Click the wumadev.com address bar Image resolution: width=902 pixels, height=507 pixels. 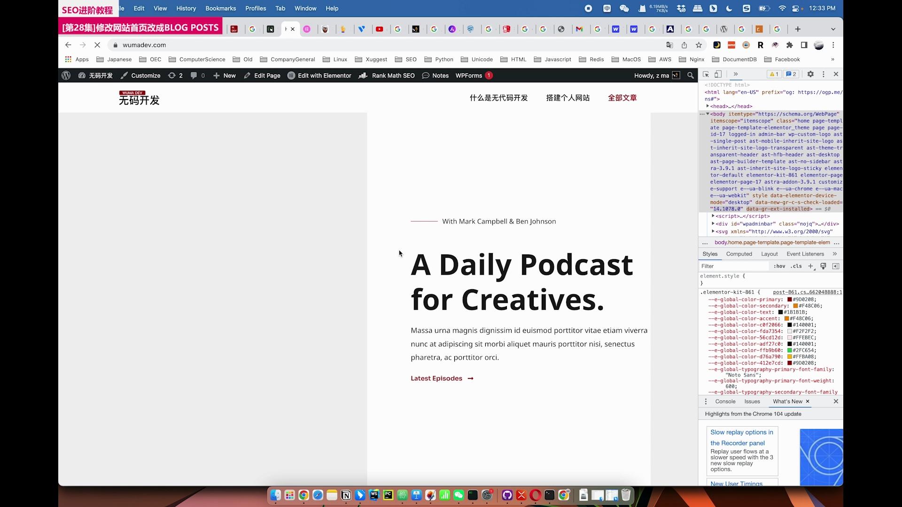tap(385, 45)
